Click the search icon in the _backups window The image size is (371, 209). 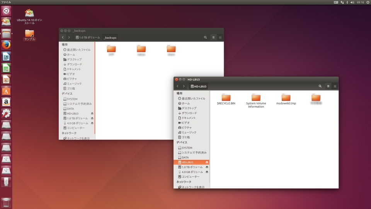205,38
